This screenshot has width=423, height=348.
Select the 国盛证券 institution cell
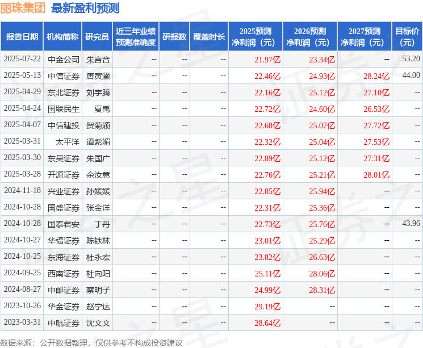point(64,208)
